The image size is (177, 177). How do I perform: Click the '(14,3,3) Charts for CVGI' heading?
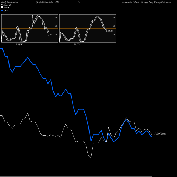point(48,2)
